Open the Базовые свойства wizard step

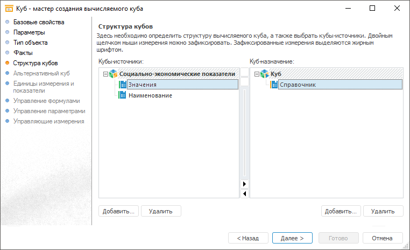(38, 22)
